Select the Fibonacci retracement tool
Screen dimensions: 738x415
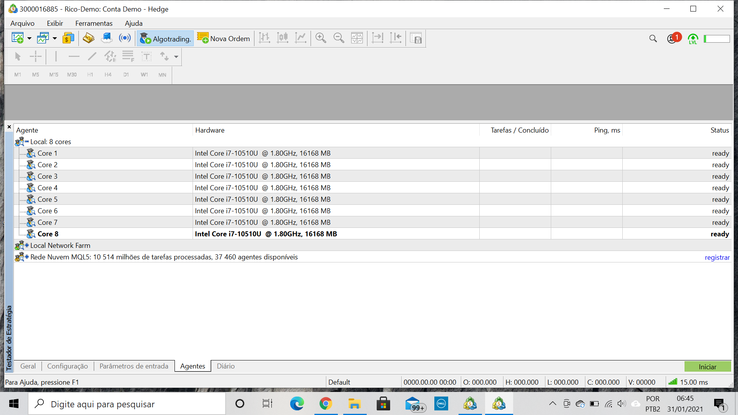[128, 56]
